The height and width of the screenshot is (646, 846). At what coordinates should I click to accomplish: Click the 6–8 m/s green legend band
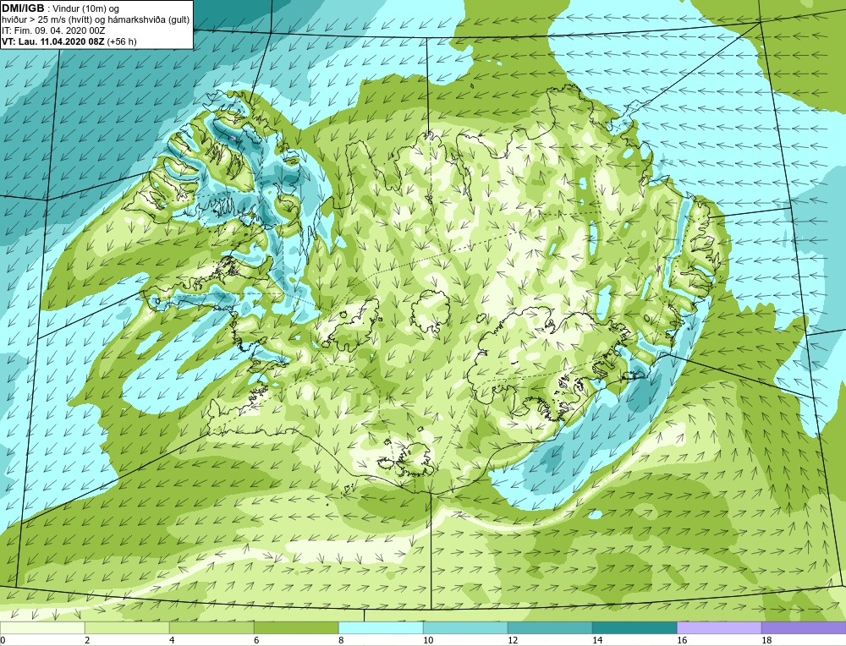pyautogui.click(x=296, y=627)
